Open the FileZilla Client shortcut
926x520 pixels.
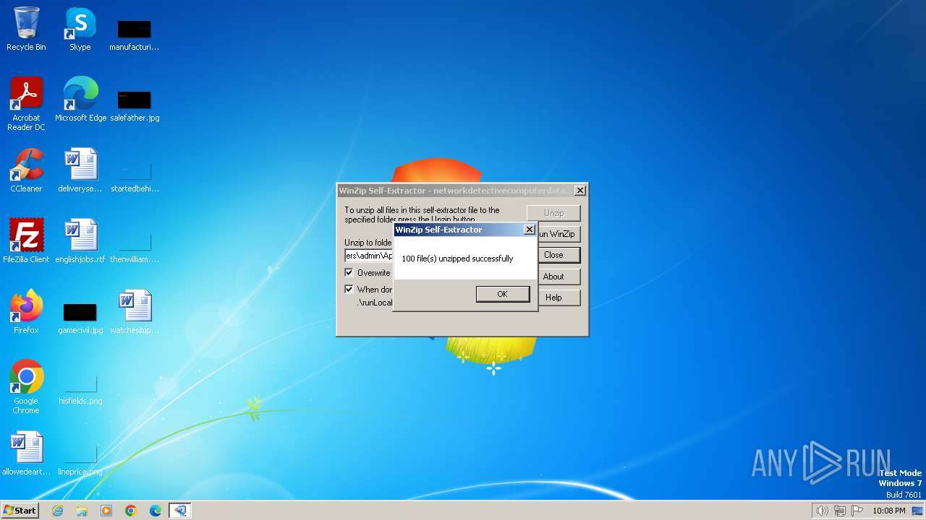pyautogui.click(x=26, y=241)
